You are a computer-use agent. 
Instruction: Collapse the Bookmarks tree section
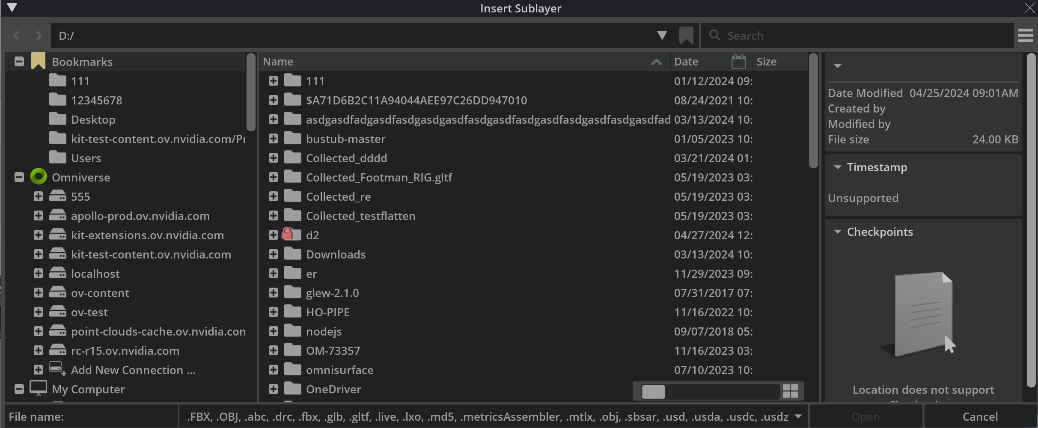[x=19, y=62]
